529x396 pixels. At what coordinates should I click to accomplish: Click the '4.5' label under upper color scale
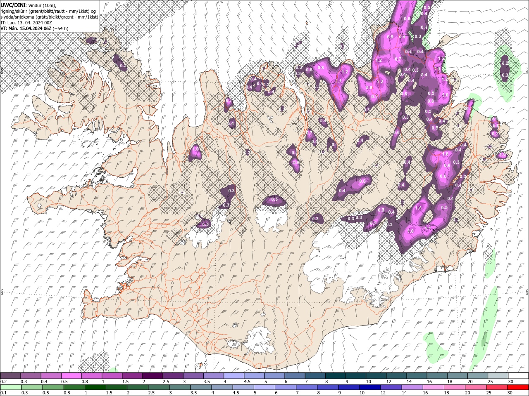pyautogui.click(x=247, y=382)
